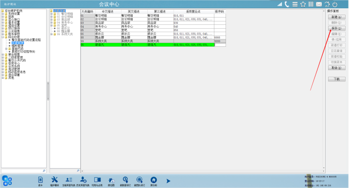Expand the 系统设置 tree node
349x188 pixels.
coord(3,14)
